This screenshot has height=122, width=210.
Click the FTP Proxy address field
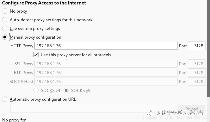[106, 73]
